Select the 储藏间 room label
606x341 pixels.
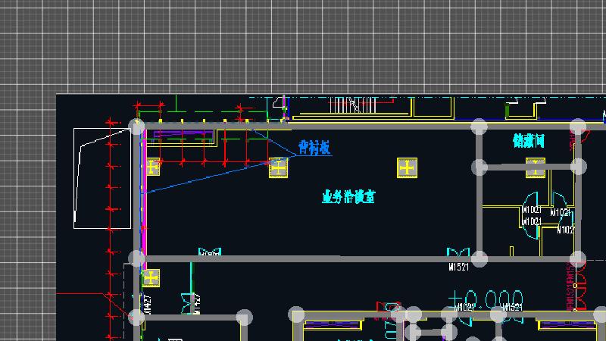[x=528, y=141]
